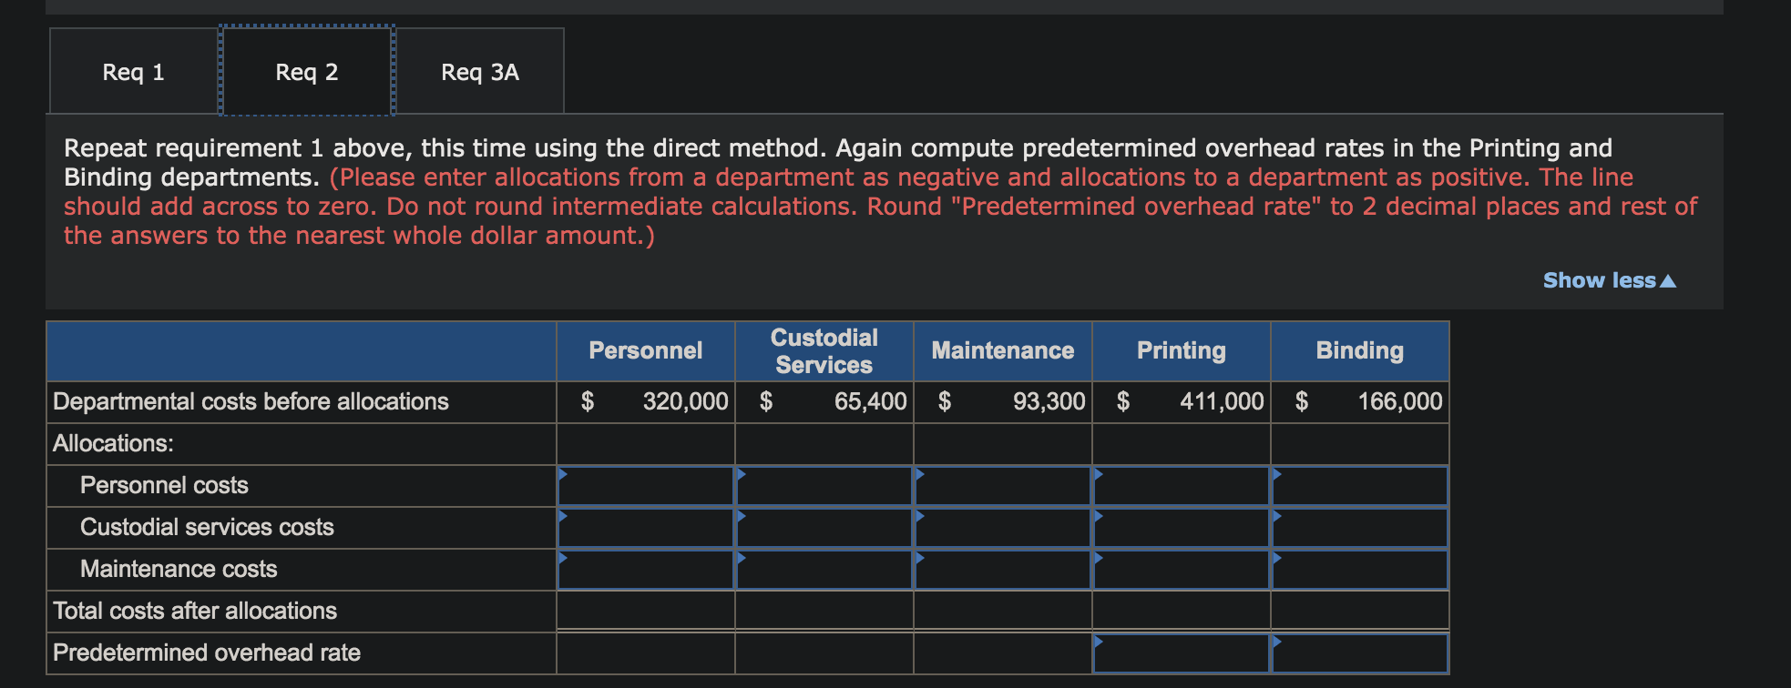Click the Printing column header

point(1182,351)
